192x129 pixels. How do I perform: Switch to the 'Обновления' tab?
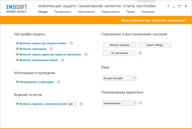(86, 12)
